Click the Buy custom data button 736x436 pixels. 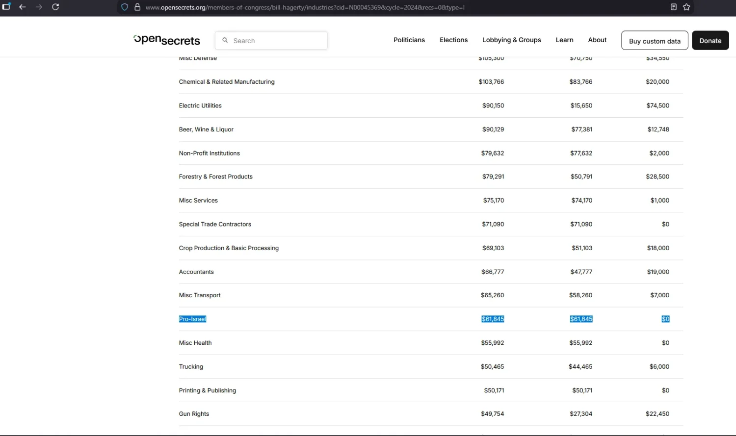click(655, 41)
